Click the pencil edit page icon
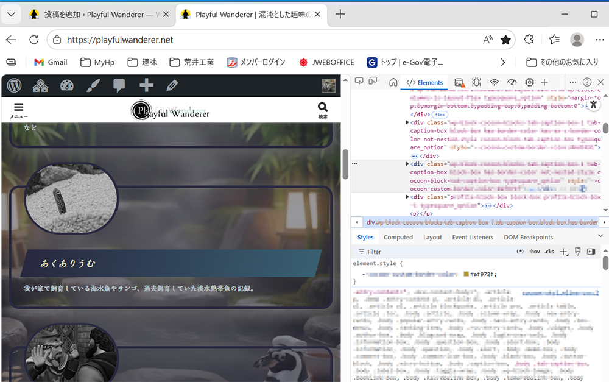This screenshot has width=609, height=382. click(x=172, y=86)
